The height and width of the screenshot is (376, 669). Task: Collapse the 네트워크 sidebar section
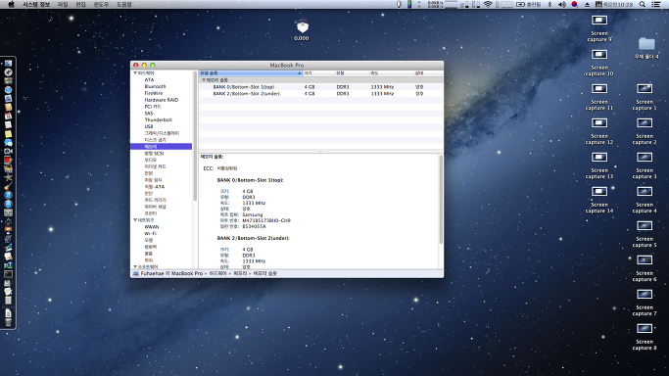click(x=135, y=220)
